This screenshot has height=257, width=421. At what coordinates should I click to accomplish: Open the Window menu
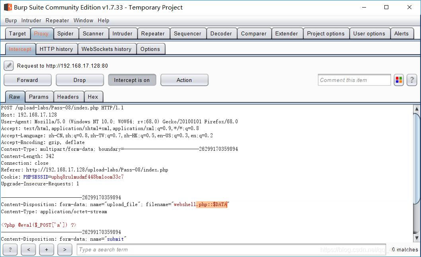(x=83, y=20)
